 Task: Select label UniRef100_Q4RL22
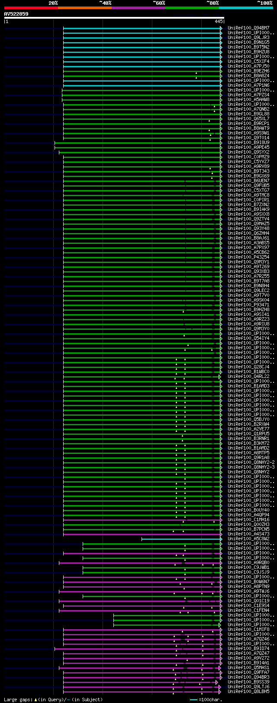pos(248,377)
